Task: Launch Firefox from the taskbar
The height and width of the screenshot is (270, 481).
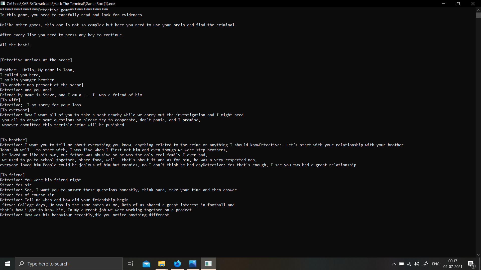Action: coord(177,264)
